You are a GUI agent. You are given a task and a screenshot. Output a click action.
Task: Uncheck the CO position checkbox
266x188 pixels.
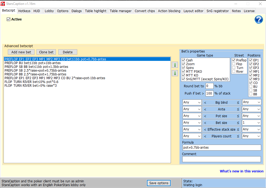coord(251,83)
